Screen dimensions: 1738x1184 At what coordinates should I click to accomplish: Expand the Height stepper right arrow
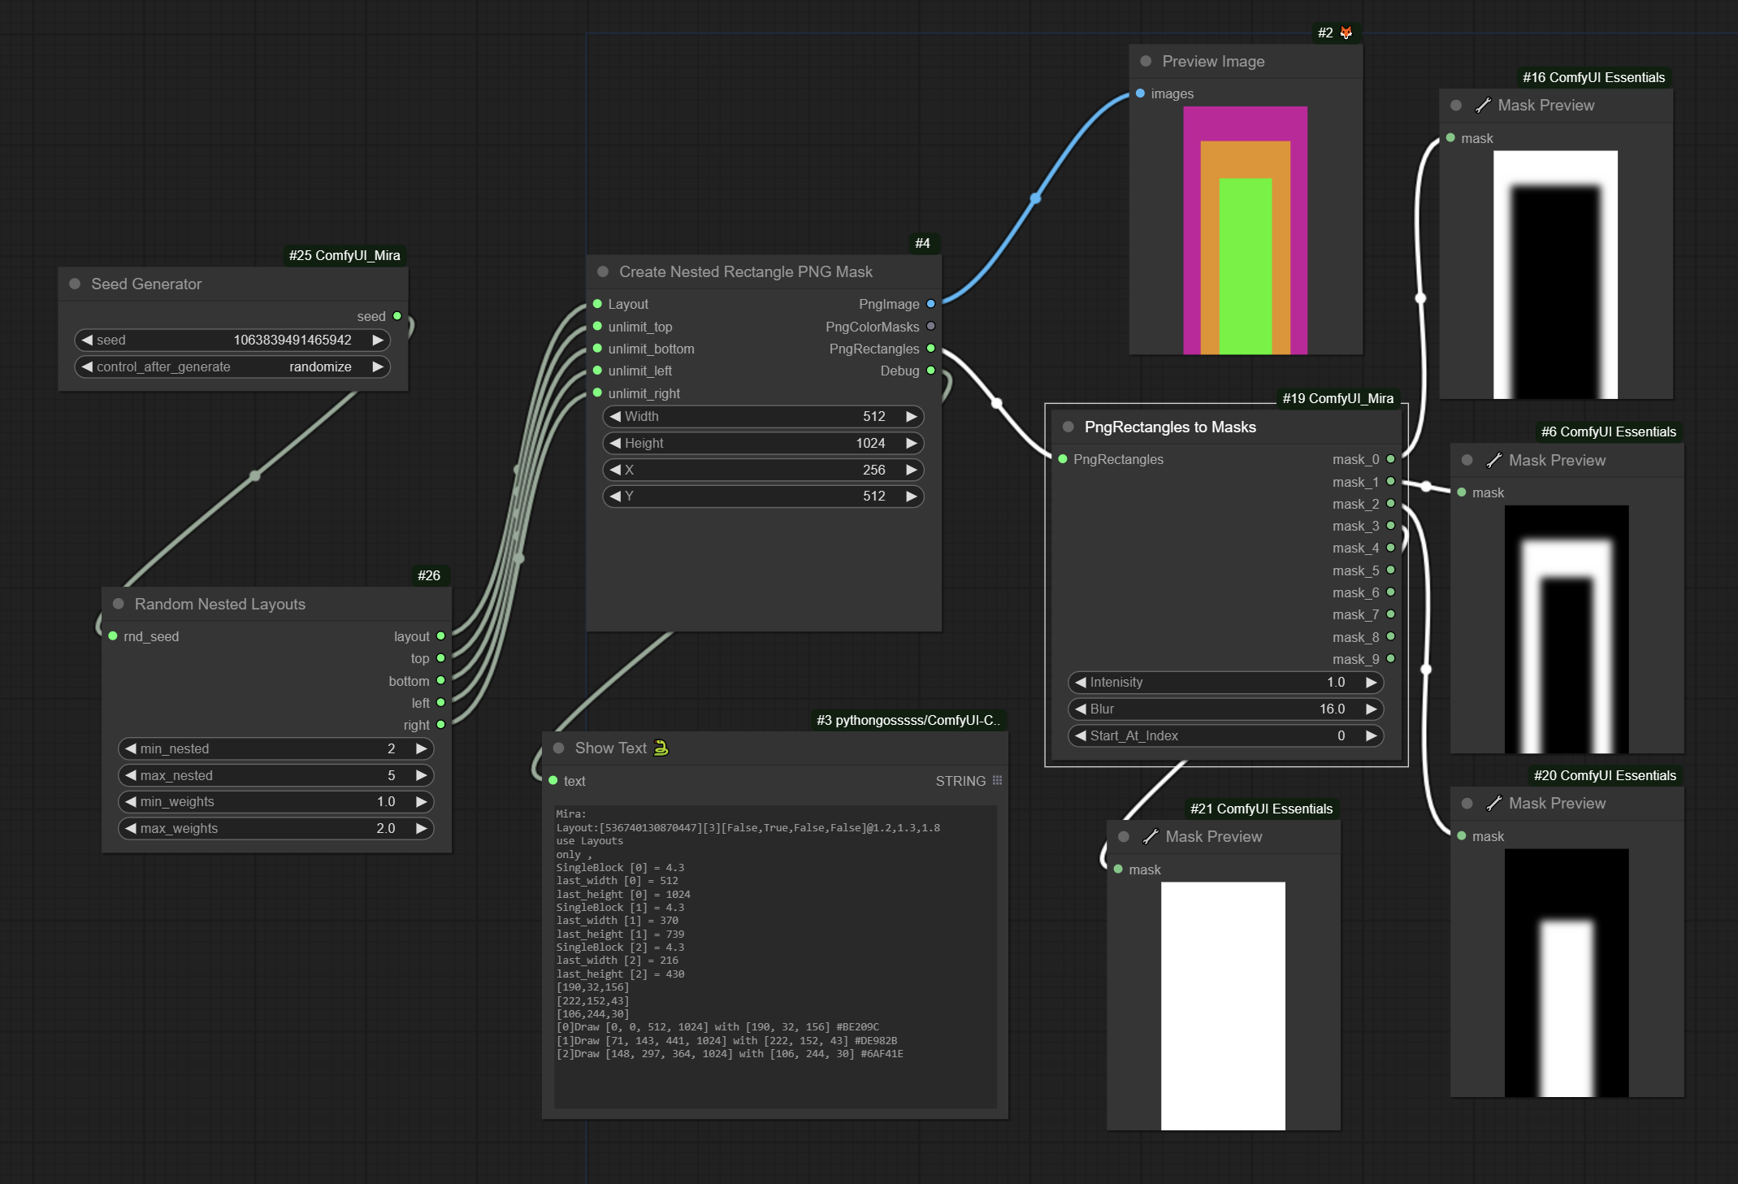(x=917, y=443)
